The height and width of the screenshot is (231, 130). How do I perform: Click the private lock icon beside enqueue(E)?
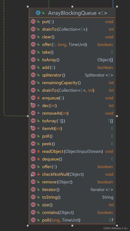tap(38, 98)
